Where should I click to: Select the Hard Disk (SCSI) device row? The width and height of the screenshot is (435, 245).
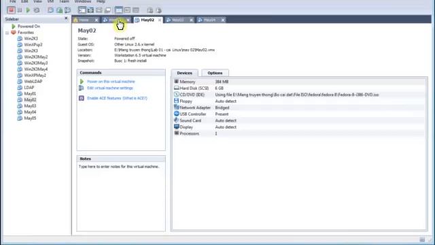pos(299,88)
